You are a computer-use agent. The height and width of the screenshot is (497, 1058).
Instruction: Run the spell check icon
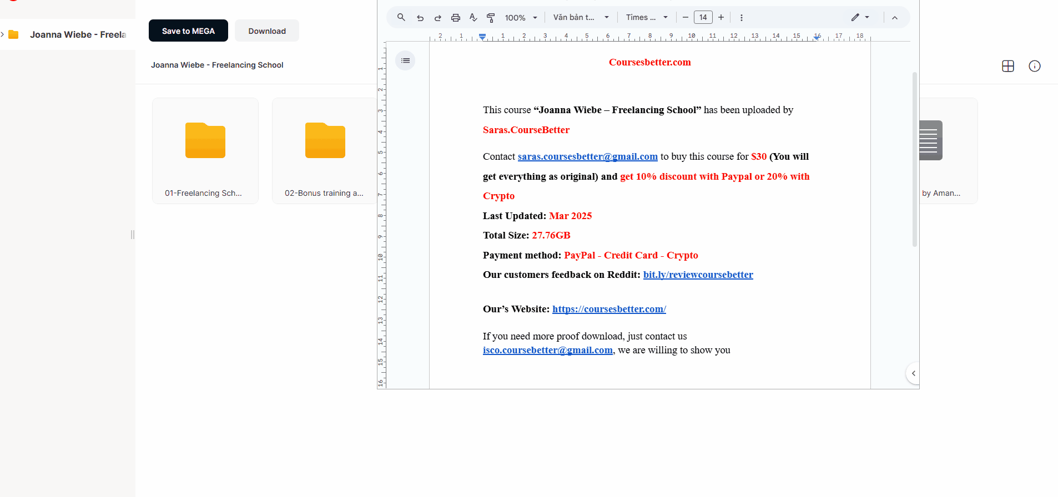(x=473, y=18)
